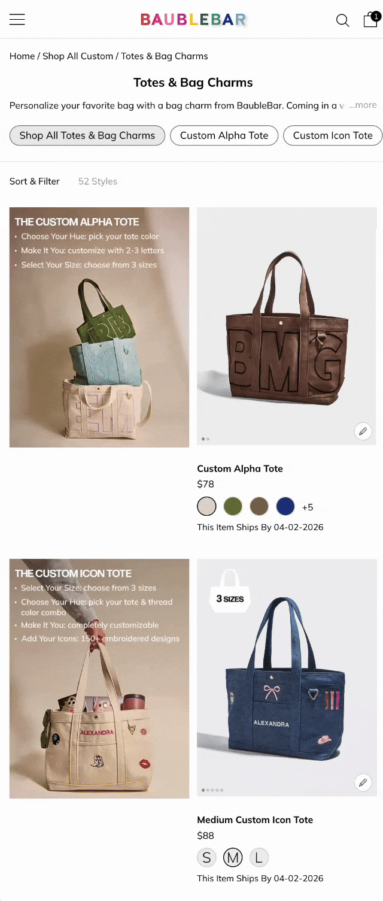The image size is (383, 901).
Task: Go to the Shop All Custom breadcrumb
Action: click(x=78, y=56)
